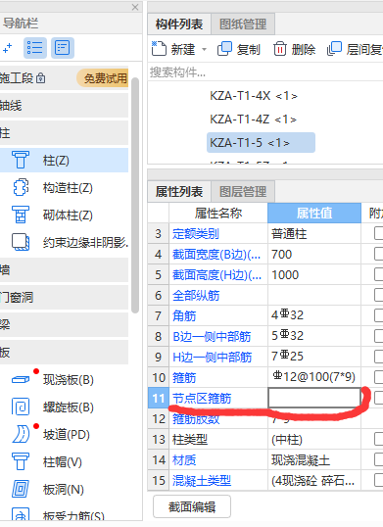Open 材质 property link

pyautogui.click(x=184, y=459)
